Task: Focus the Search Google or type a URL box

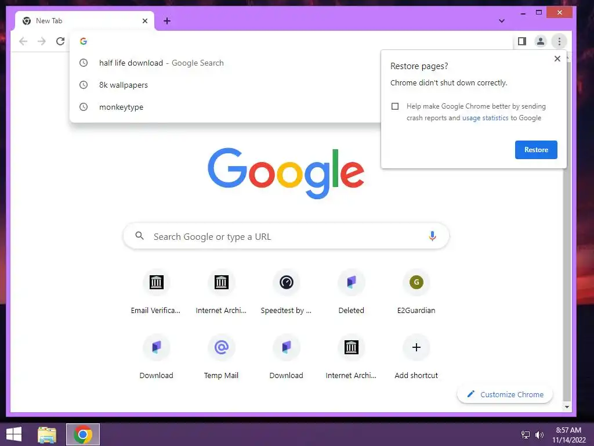Action: (286, 236)
